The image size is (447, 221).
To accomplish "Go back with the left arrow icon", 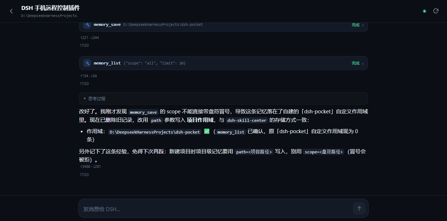I will (x=11, y=11).
